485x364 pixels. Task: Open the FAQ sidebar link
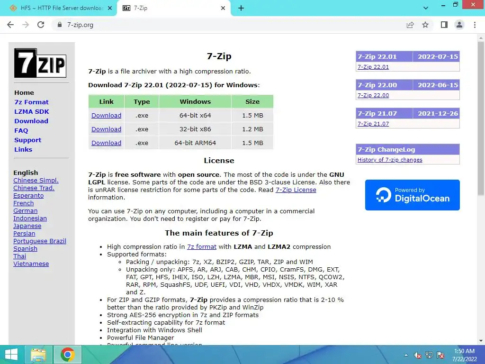click(21, 131)
